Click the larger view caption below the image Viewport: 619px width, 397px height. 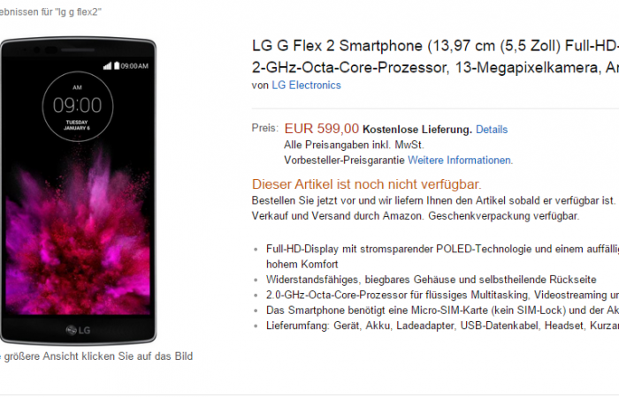[x=96, y=356]
